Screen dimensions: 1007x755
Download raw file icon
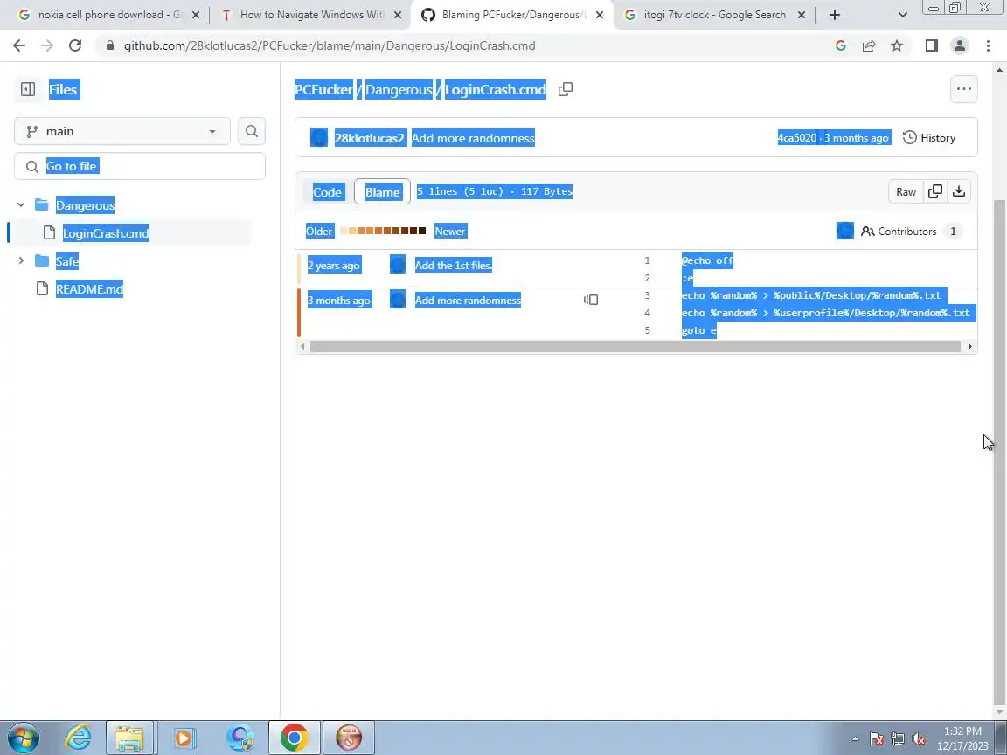(958, 192)
